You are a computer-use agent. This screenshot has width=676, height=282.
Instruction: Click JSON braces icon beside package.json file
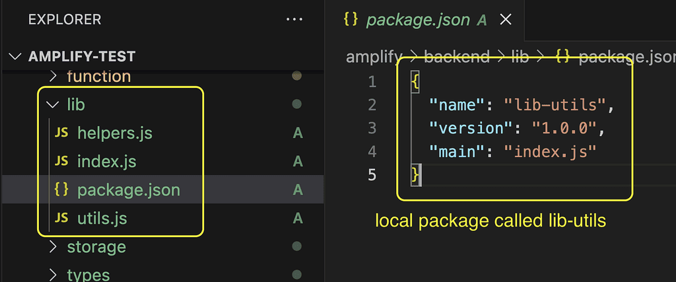click(61, 190)
